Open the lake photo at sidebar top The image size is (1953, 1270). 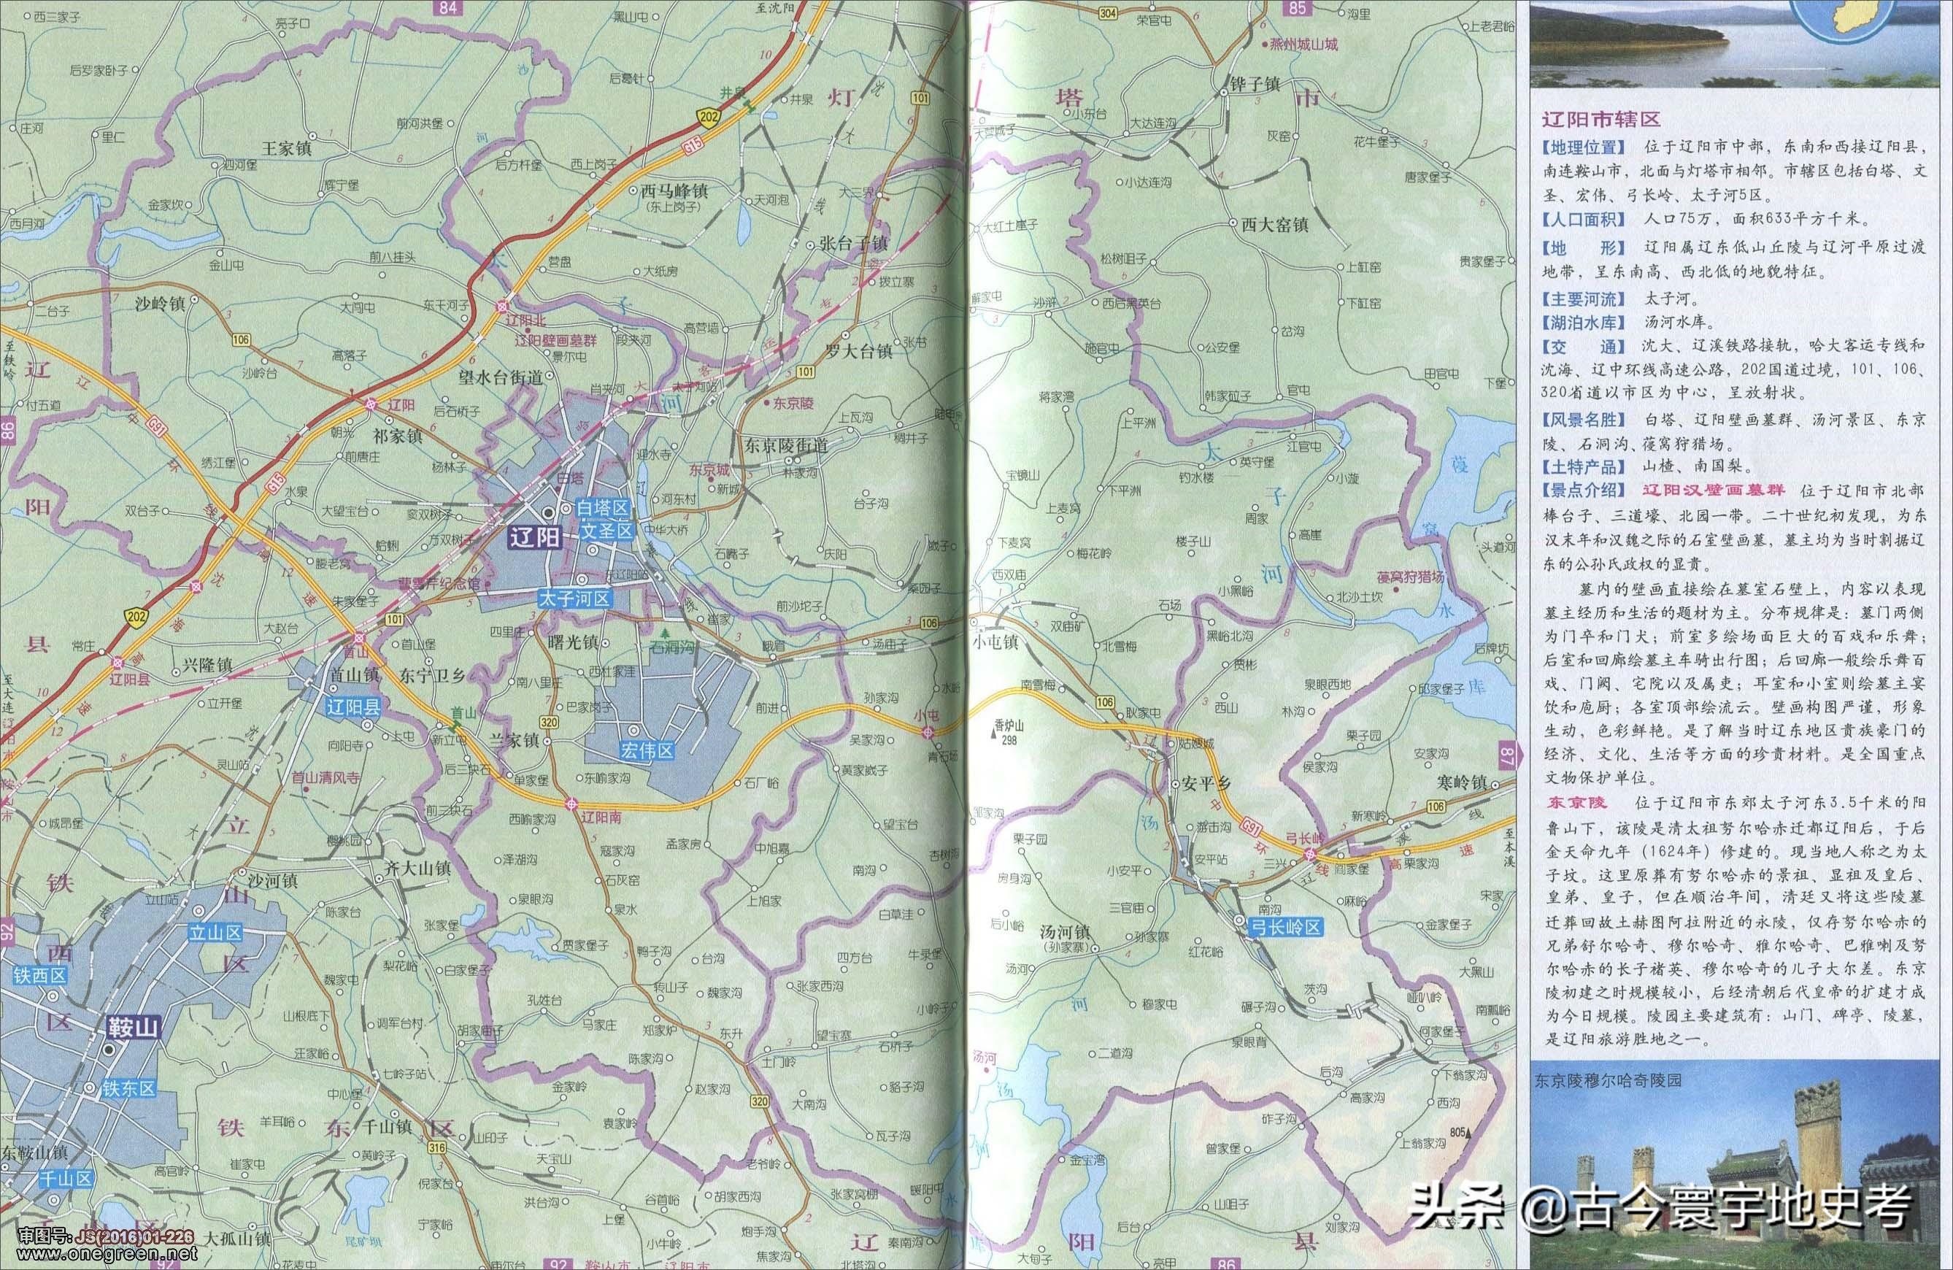click(1736, 44)
